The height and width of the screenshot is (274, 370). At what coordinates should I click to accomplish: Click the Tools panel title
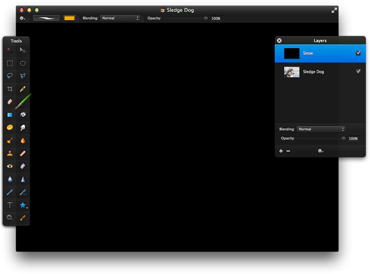click(x=16, y=41)
